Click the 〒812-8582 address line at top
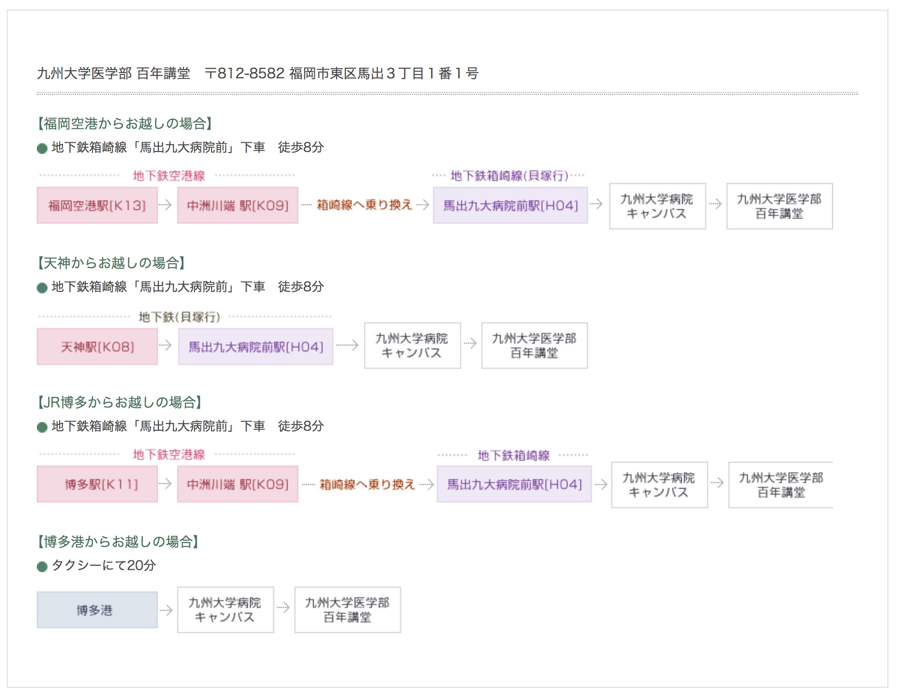Image resolution: width=898 pixels, height=696 pixels. (x=341, y=74)
